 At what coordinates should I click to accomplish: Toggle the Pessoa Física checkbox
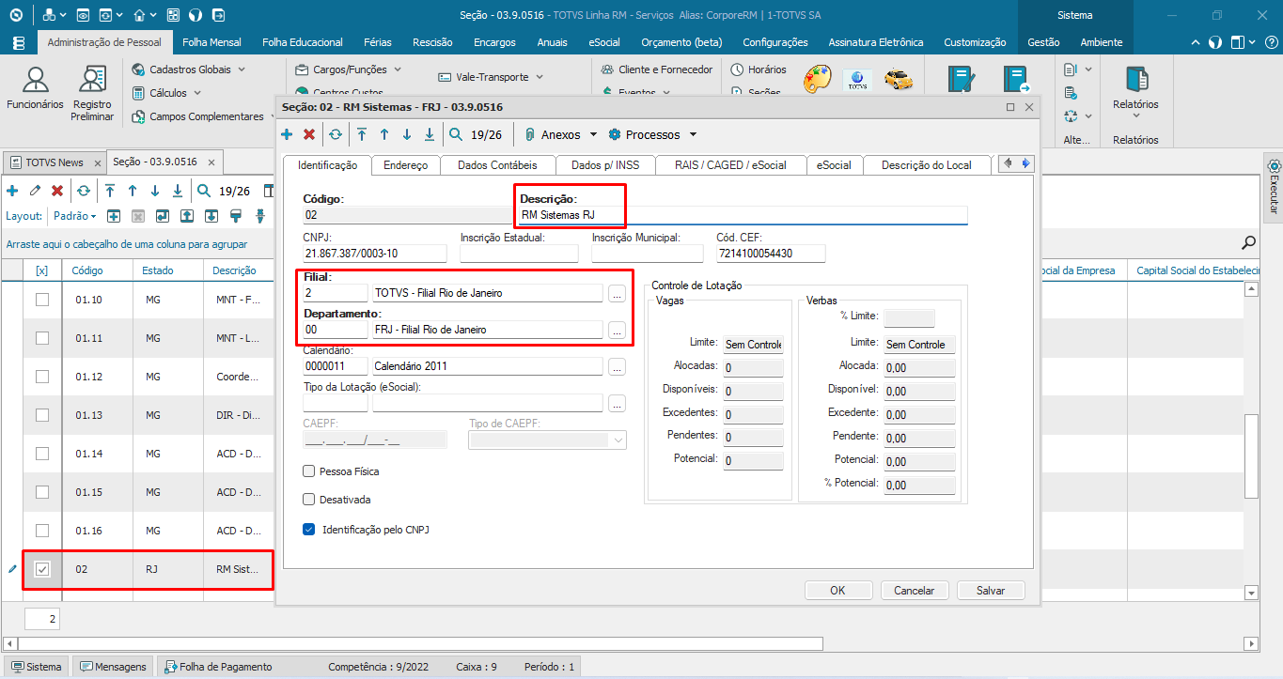pyautogui.click(x=308, y=471)
